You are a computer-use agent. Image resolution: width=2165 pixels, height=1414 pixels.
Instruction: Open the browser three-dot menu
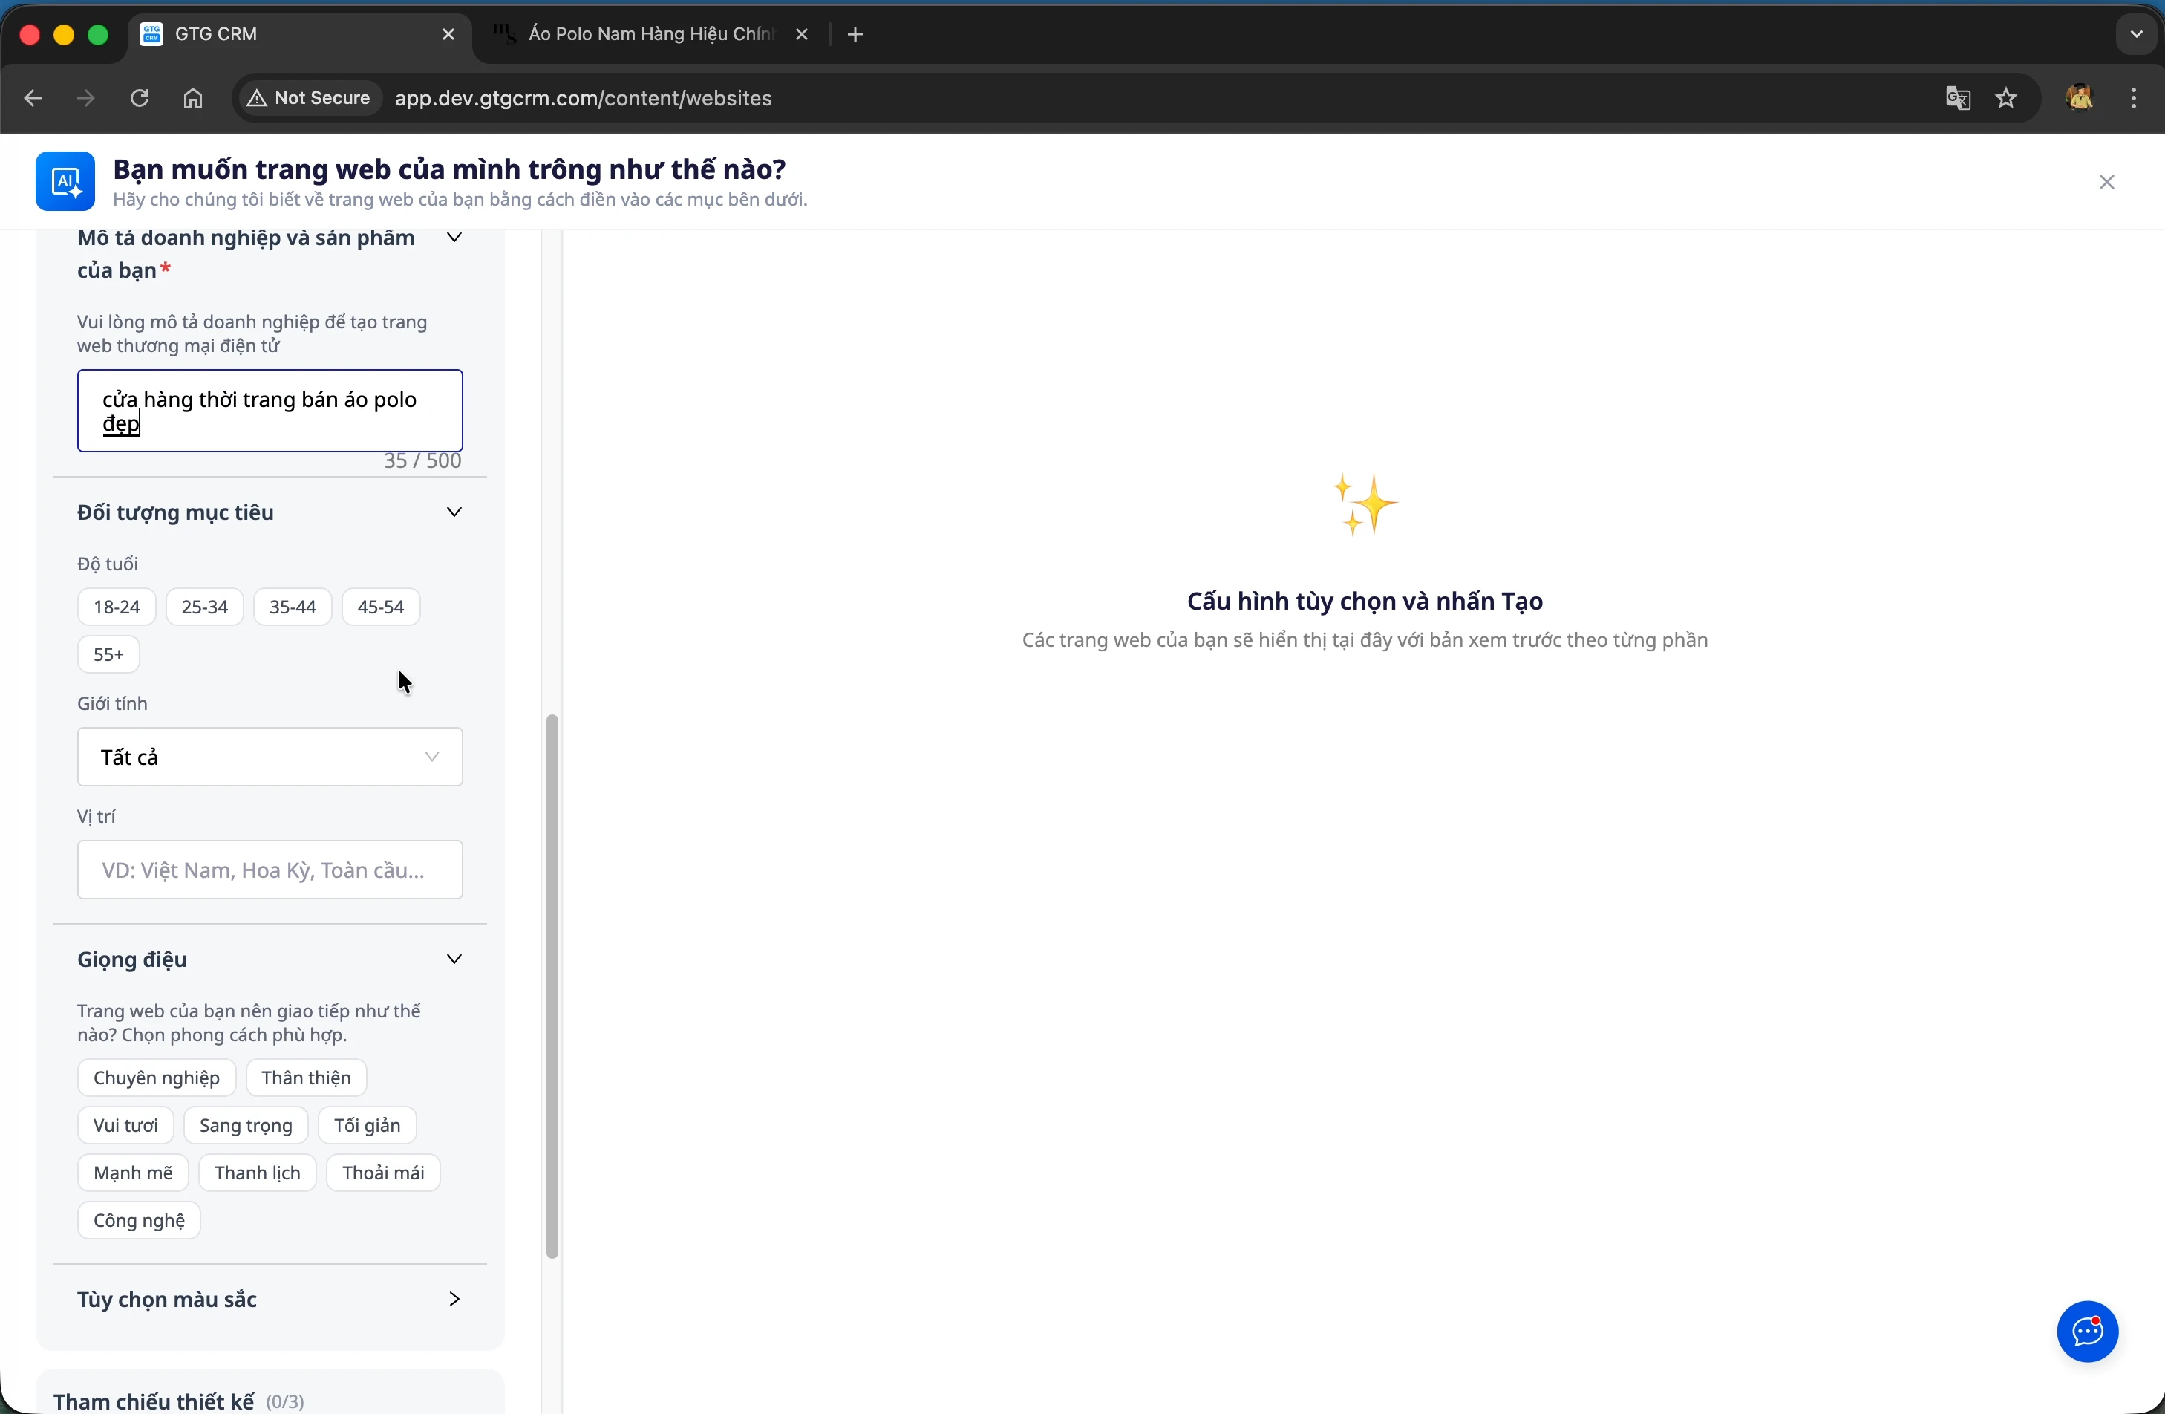coord(2135,98)
